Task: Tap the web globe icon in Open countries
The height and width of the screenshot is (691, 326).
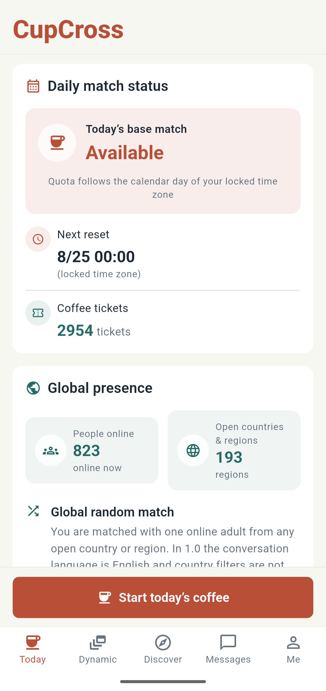Action: (x=193, y=451)
